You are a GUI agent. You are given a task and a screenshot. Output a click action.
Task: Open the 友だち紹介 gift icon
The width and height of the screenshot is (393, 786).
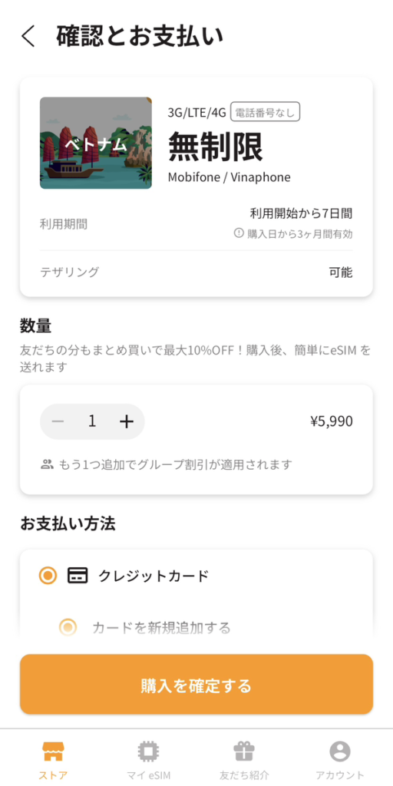244,751
